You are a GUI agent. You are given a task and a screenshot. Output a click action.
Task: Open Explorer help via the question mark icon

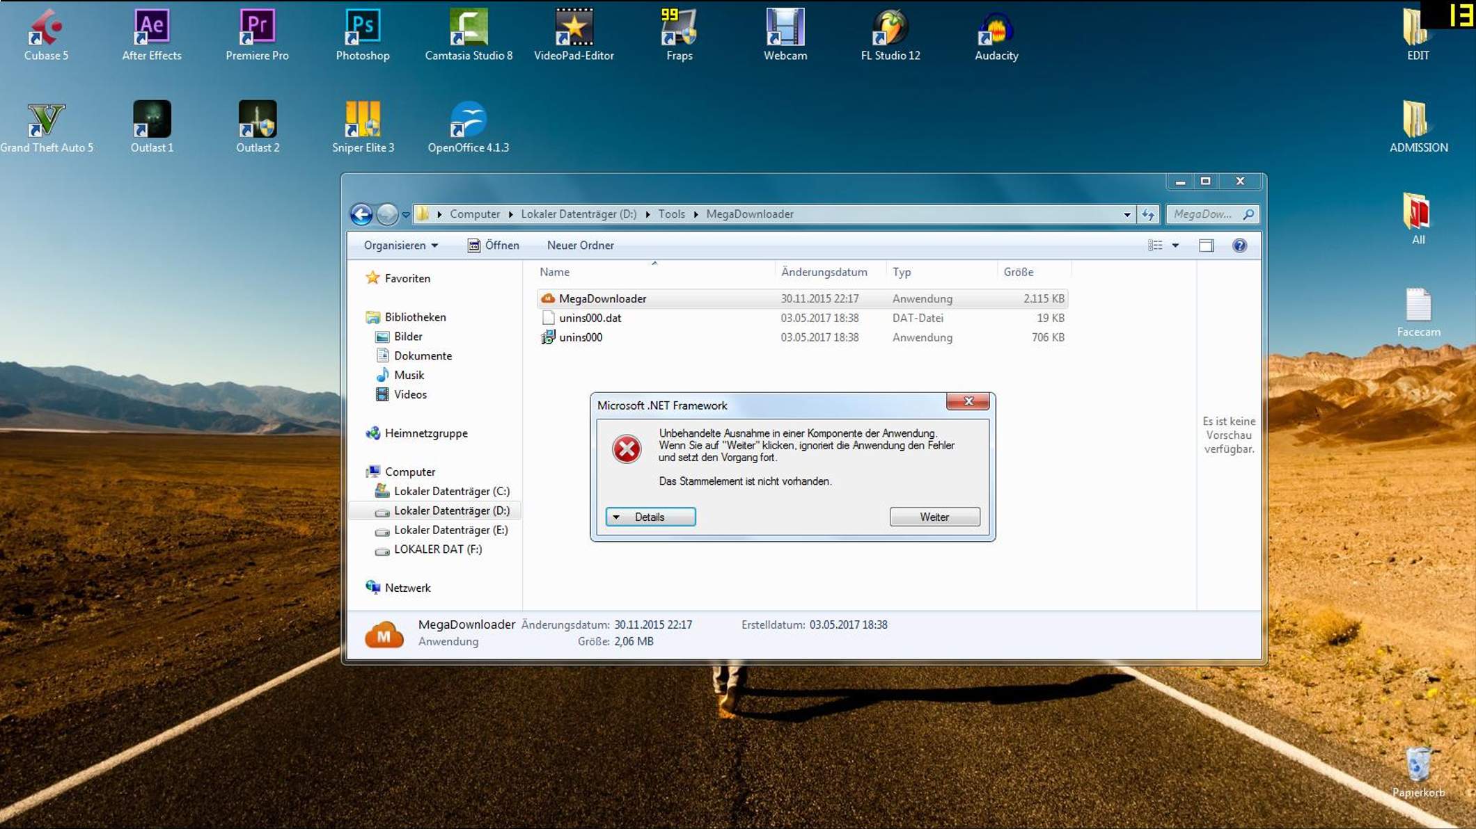pos(1239,245)
